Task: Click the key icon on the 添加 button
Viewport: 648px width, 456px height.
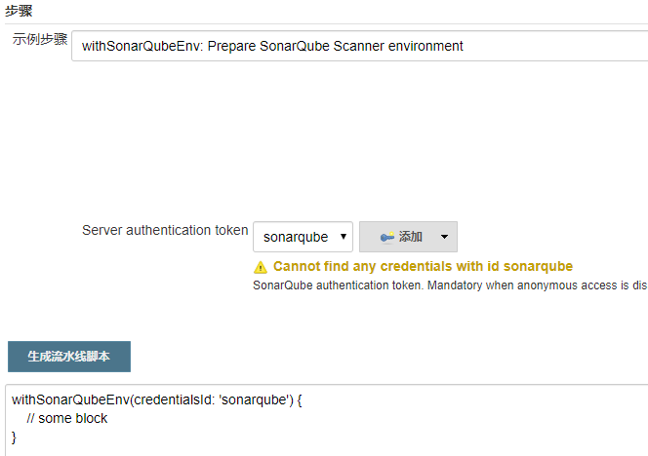Action: (386, 237)
